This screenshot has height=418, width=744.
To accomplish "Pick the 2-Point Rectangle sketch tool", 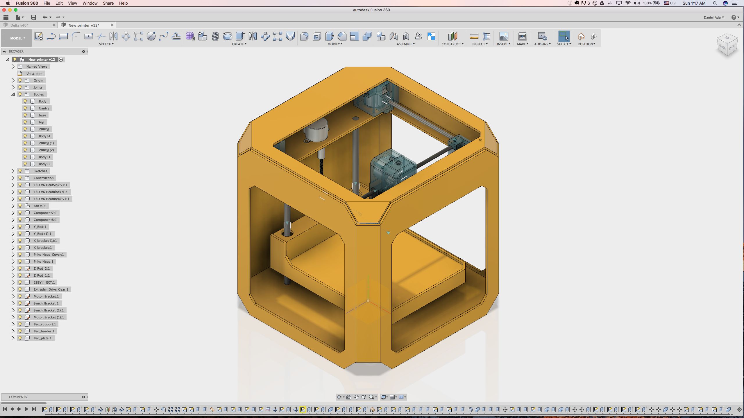I will click(x=63, y=36).
